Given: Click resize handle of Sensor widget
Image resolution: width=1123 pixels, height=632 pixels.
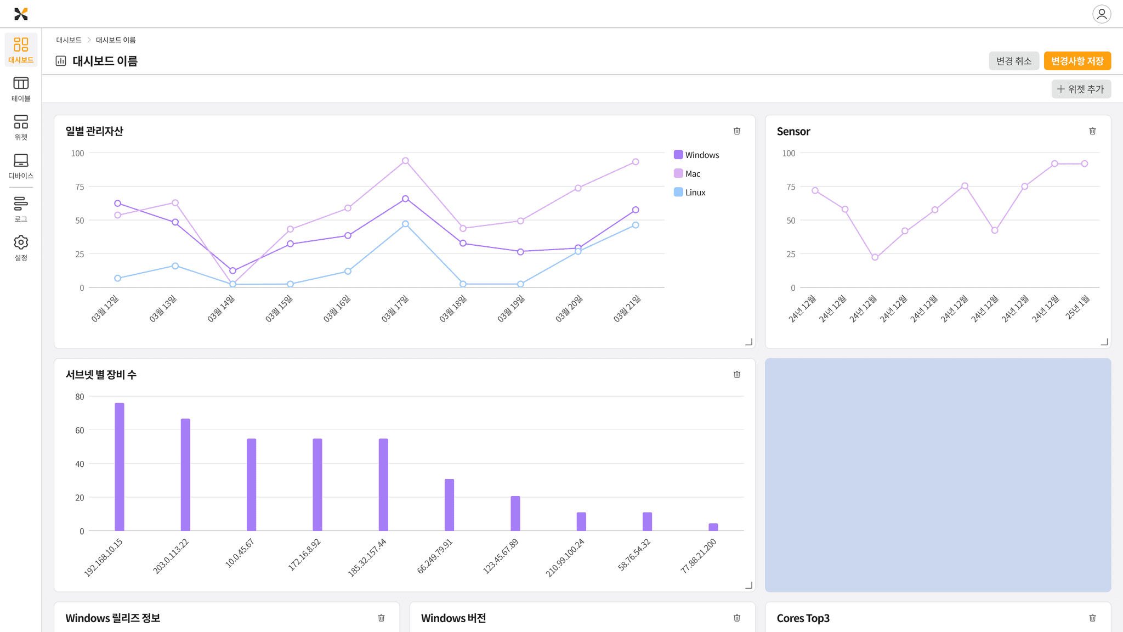Looking at the screenshot, I should click(x=1104, y=342).
